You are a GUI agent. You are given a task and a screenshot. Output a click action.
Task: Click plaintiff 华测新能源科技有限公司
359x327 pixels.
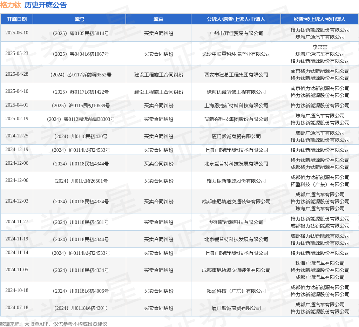click(x=236, y=222)
